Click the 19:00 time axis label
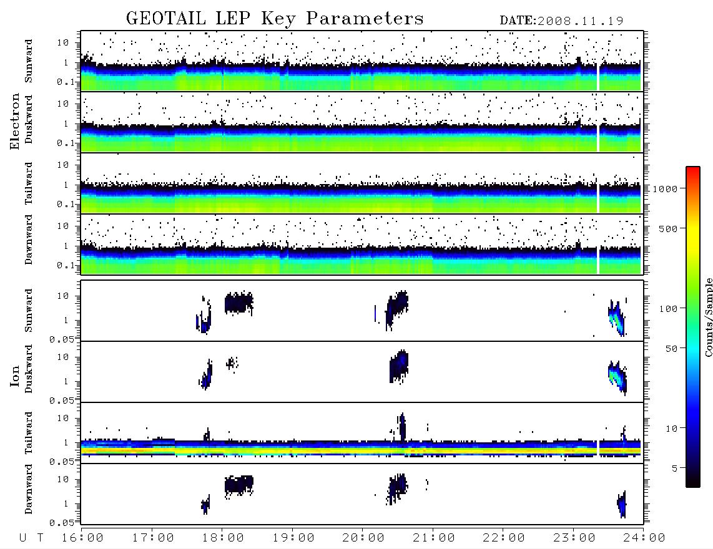 [293, 538]
